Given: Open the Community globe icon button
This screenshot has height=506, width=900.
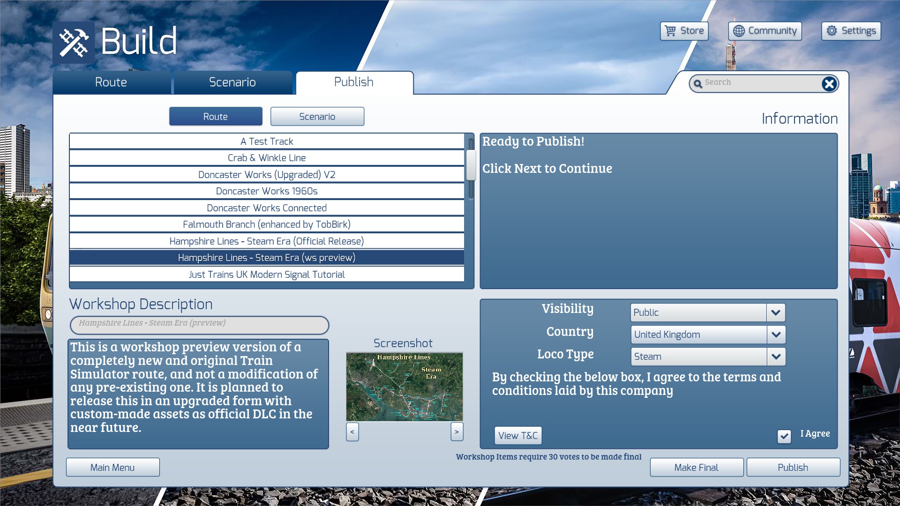Looking at the screenshot, I should (739, 31).
